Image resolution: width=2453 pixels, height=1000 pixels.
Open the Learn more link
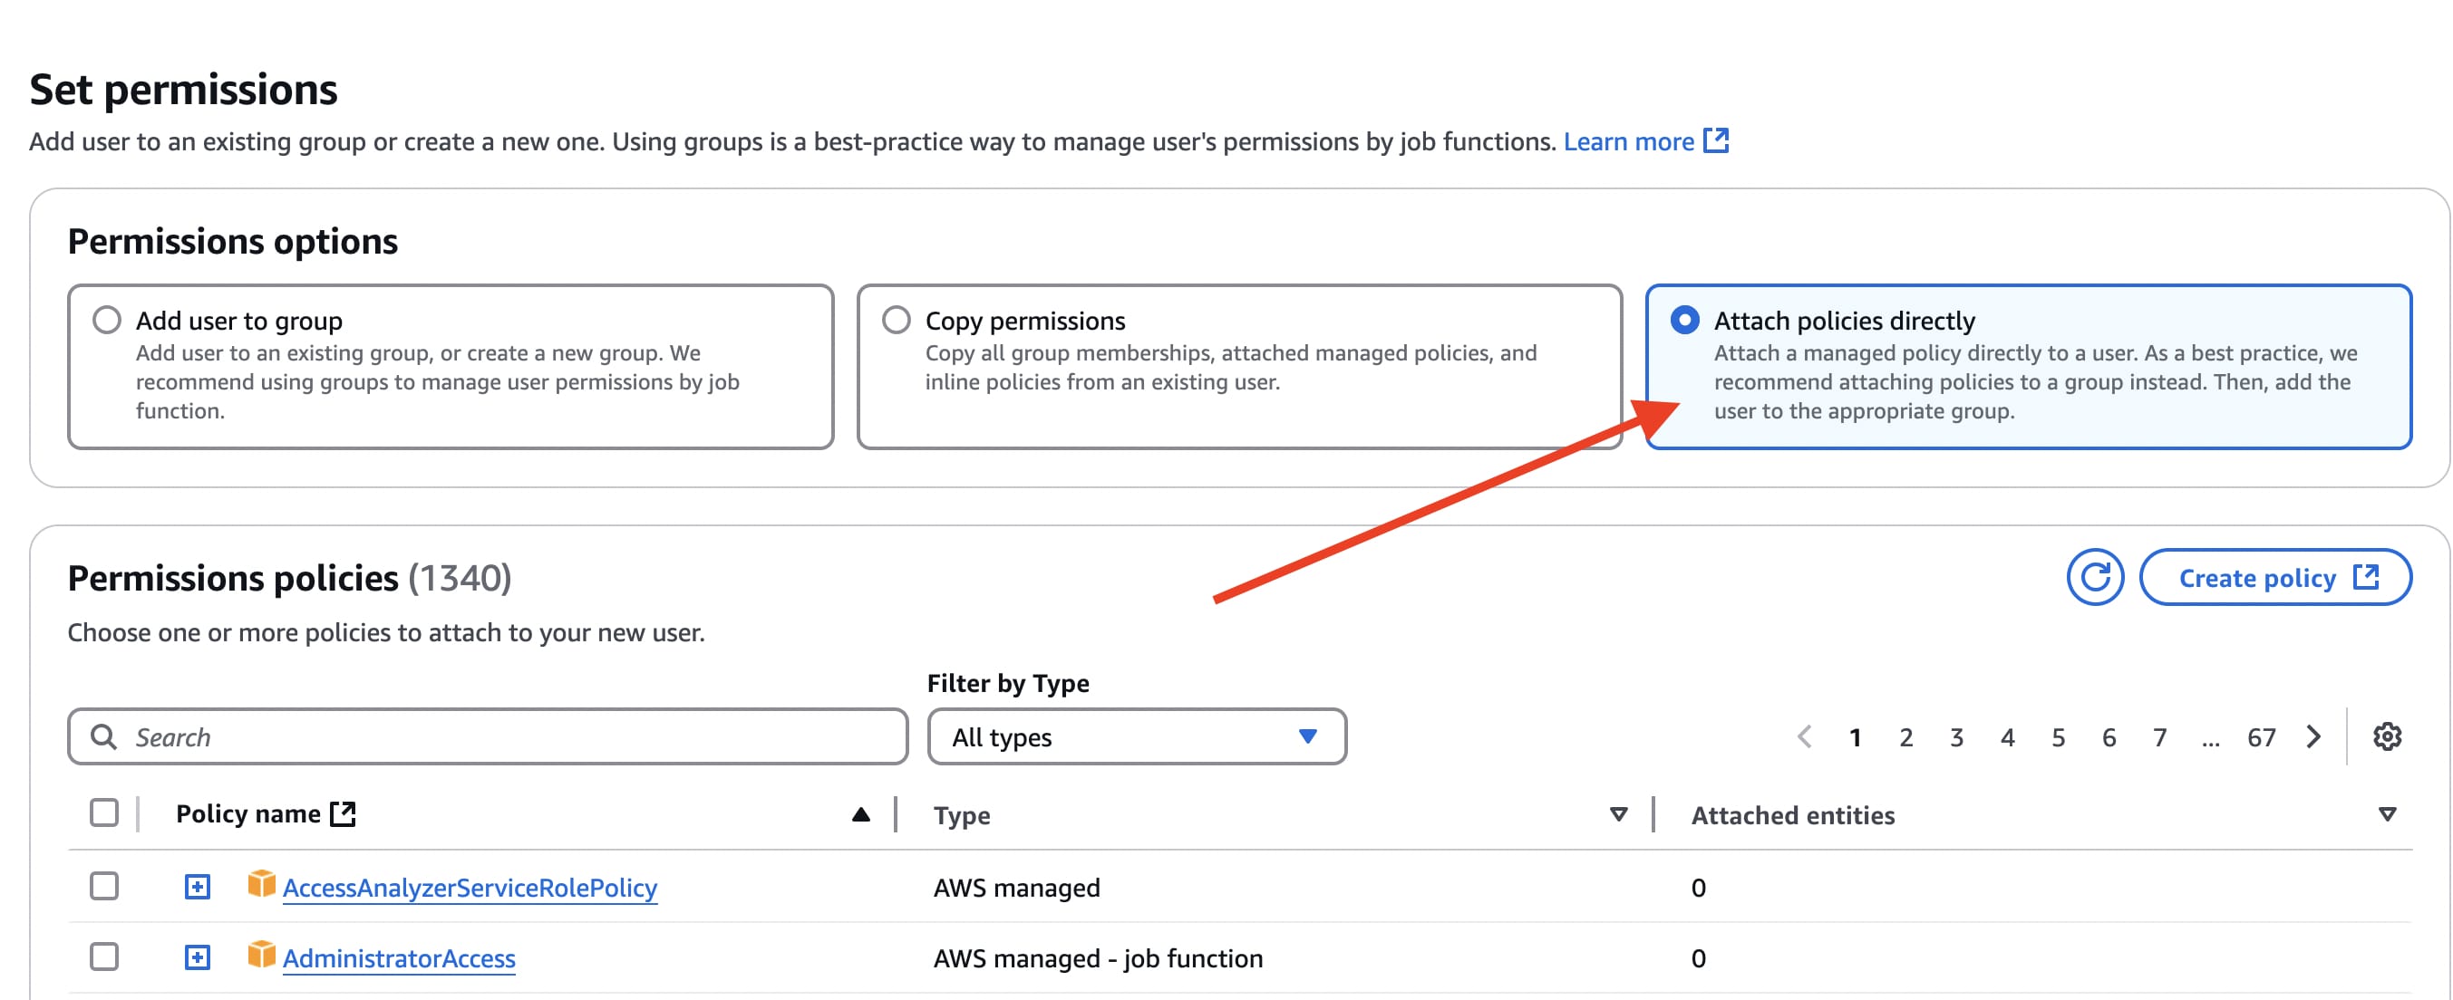coord(1628,142)
